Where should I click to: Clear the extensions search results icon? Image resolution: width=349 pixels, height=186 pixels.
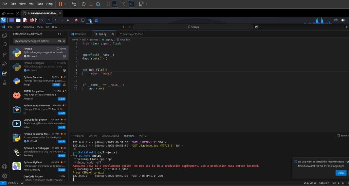click(60, 41)
